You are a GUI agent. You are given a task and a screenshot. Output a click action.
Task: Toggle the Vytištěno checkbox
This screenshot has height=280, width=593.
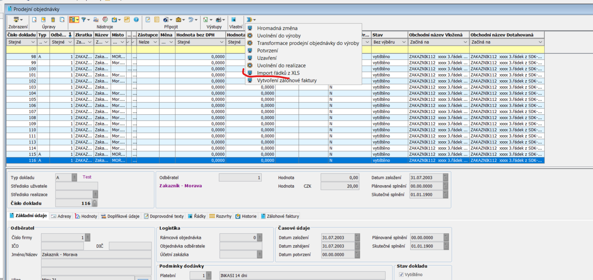(402, 274)
